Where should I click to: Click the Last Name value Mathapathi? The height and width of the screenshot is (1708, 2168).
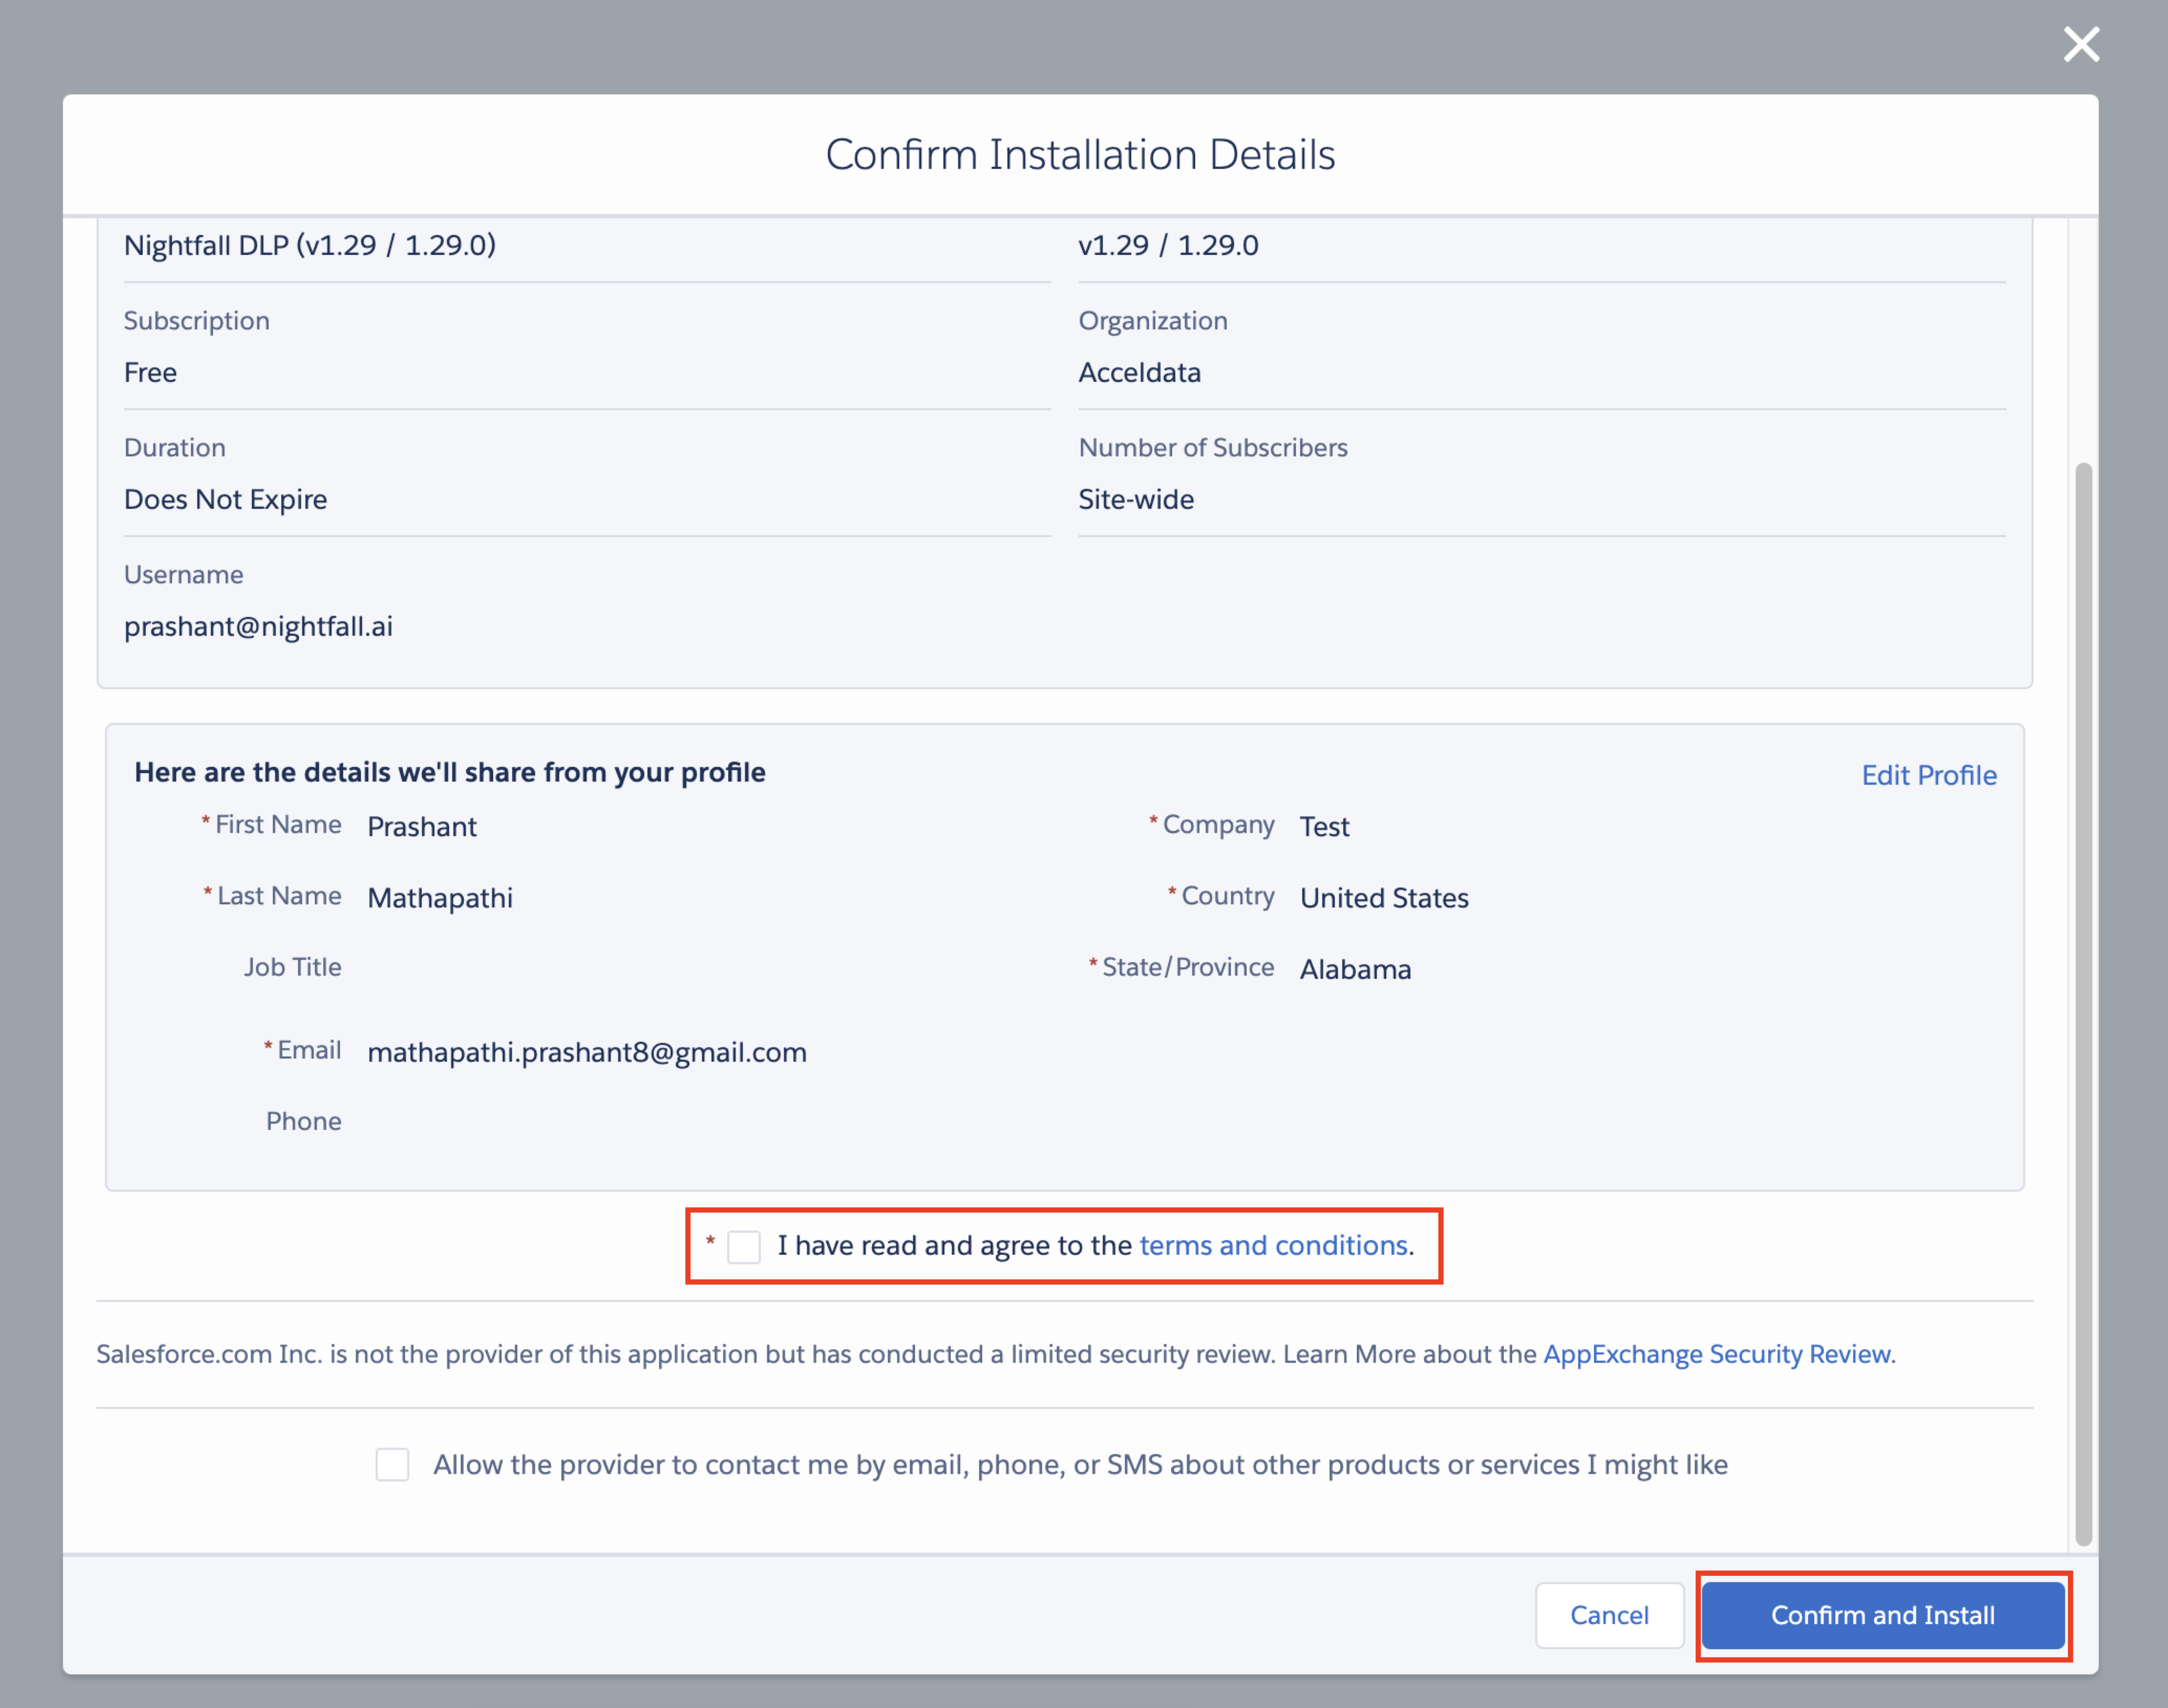(440, 898)
